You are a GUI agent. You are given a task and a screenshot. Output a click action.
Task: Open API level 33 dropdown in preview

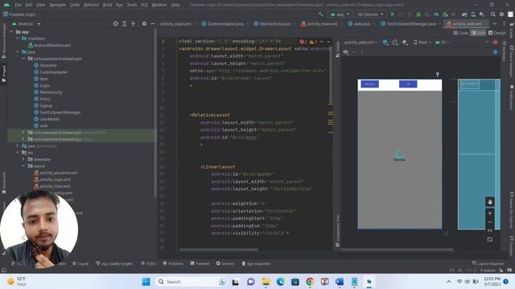pyautogui.click(x=443, y=43)
